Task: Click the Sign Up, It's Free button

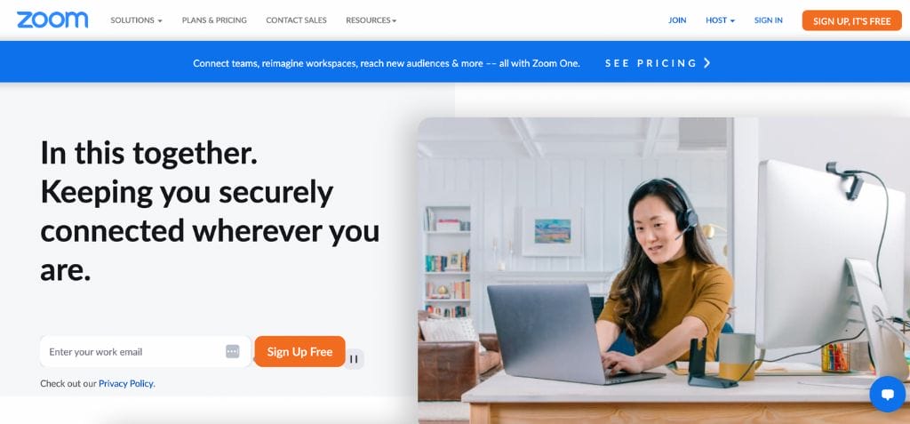Action: pos(852,21)
